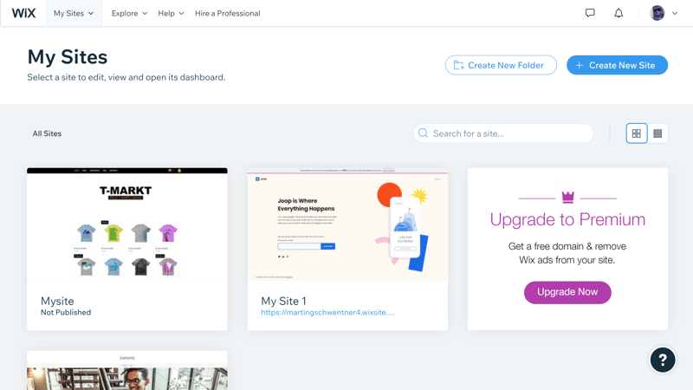Screen dimensions: 693x390
Task: Click the magnifier search icon
Action: click(x=423, y=133)
